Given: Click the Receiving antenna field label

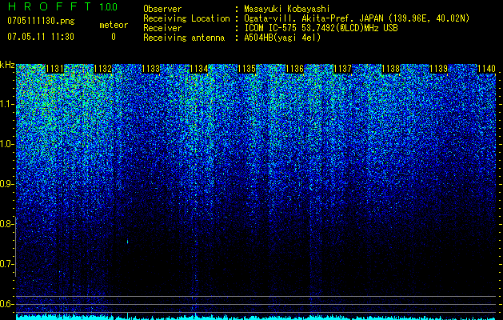Looking at the screenshot, I should 184,38.
